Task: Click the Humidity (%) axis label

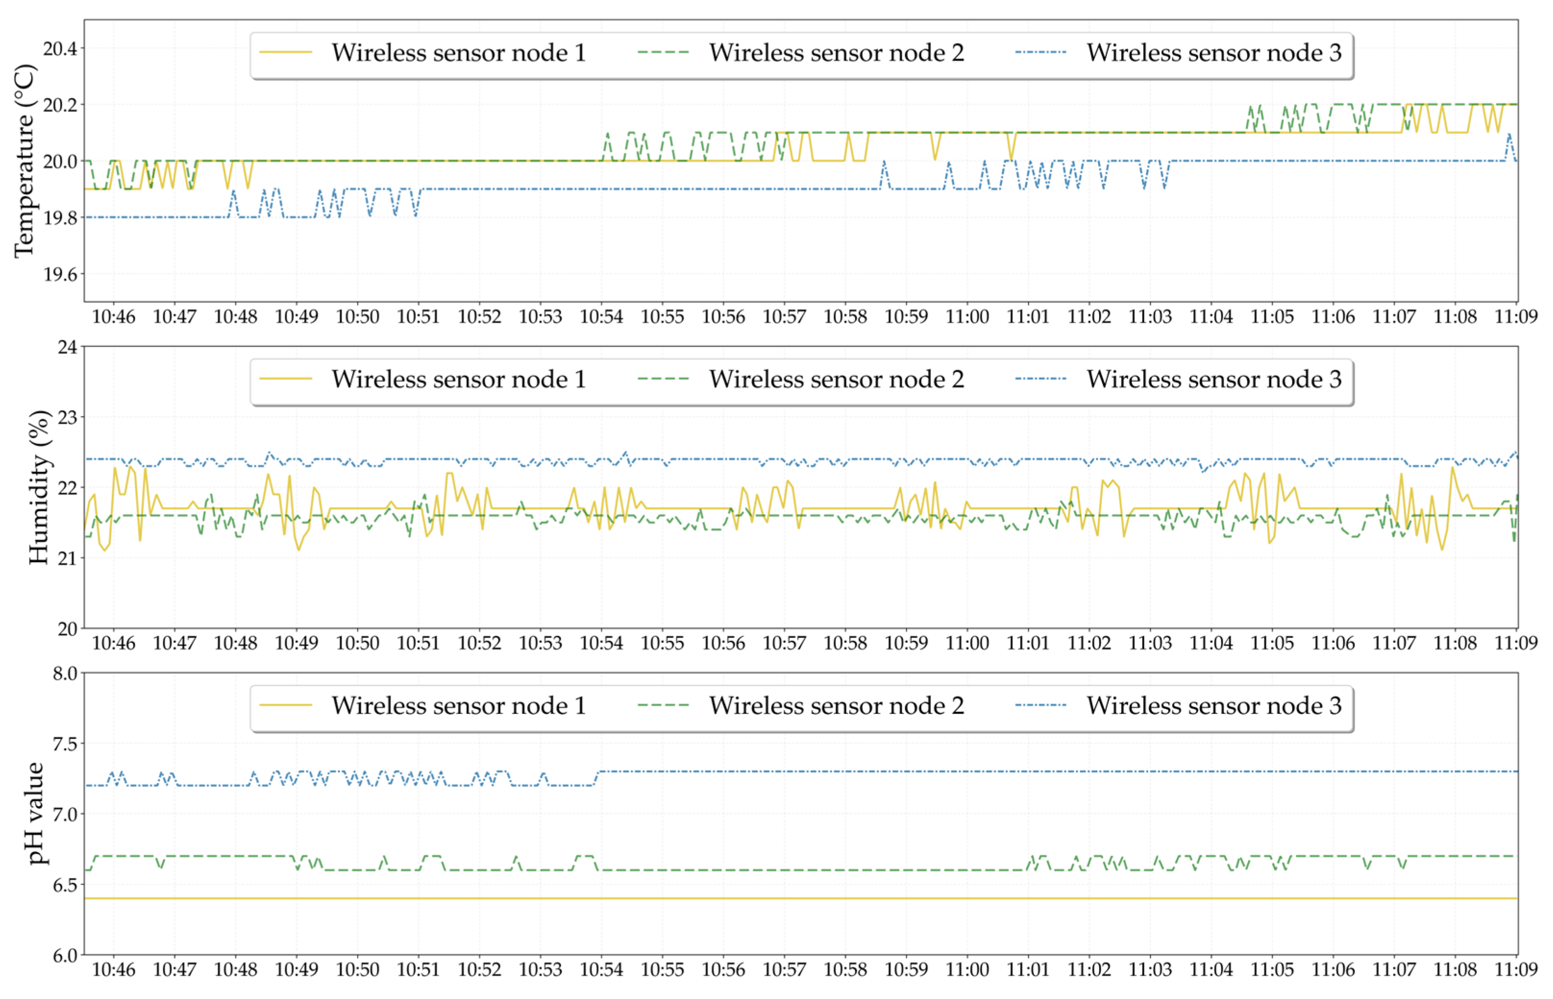Action: [x=39, y=487]
